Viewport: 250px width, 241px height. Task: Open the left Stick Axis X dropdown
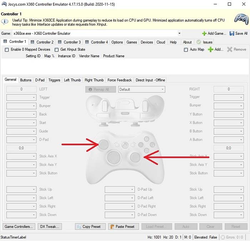21,156
